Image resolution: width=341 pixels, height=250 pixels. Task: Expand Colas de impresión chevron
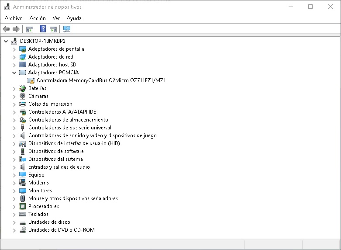[14, 104]
